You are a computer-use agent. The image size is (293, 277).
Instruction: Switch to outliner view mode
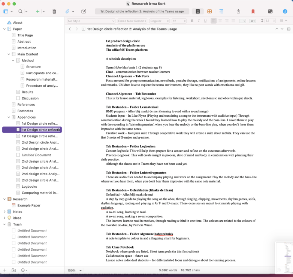pyautogui.click(x=221, y=12)
